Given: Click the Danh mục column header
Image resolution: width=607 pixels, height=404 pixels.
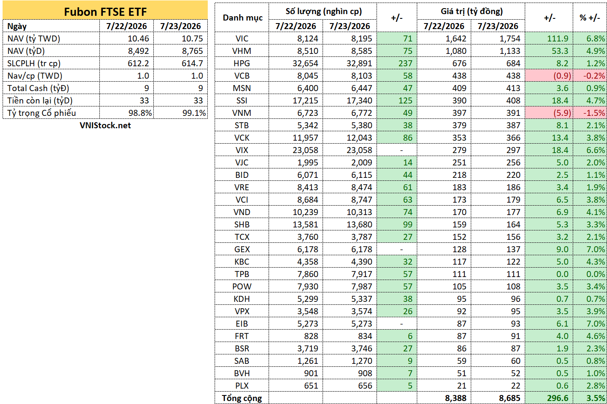Looking at the screenshot, I should (x=242, y=18).
